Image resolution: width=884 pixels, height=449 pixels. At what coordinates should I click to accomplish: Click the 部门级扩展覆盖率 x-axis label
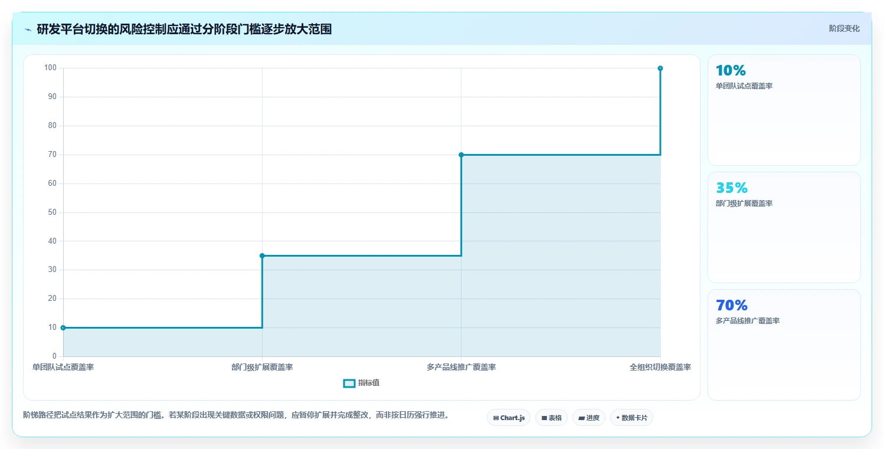[x=262, y=367]
